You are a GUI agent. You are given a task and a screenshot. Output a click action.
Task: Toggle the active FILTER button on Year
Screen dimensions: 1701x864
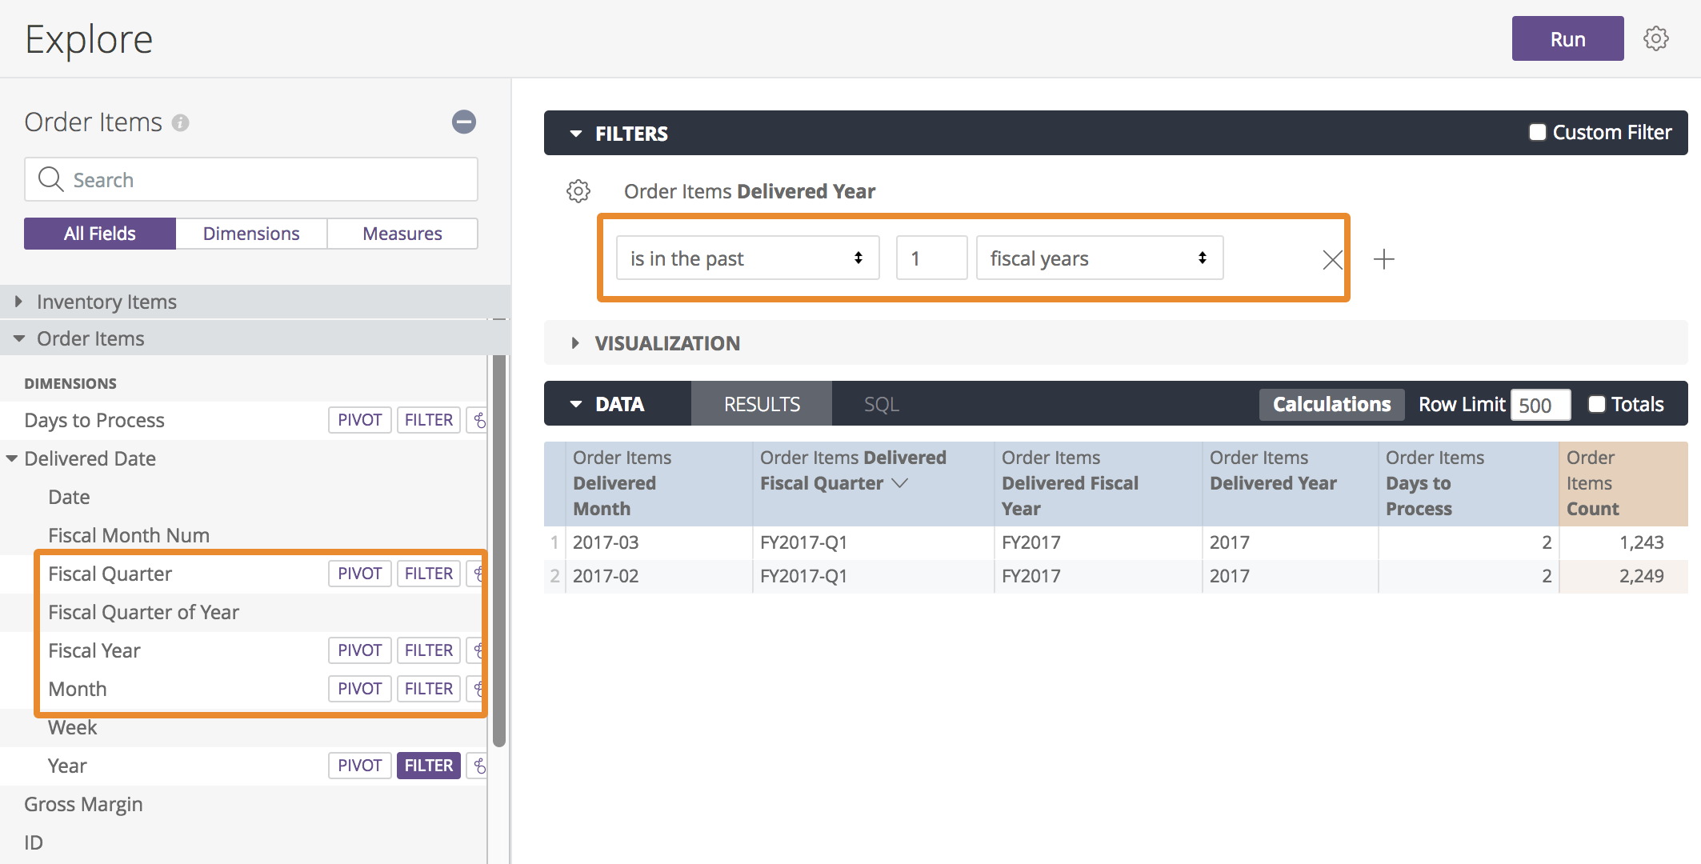tap(428, 766)
